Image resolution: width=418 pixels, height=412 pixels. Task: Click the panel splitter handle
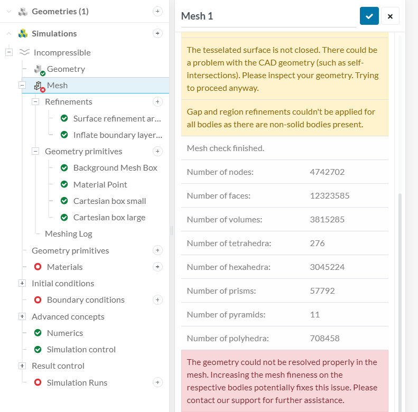click(172, 230)
